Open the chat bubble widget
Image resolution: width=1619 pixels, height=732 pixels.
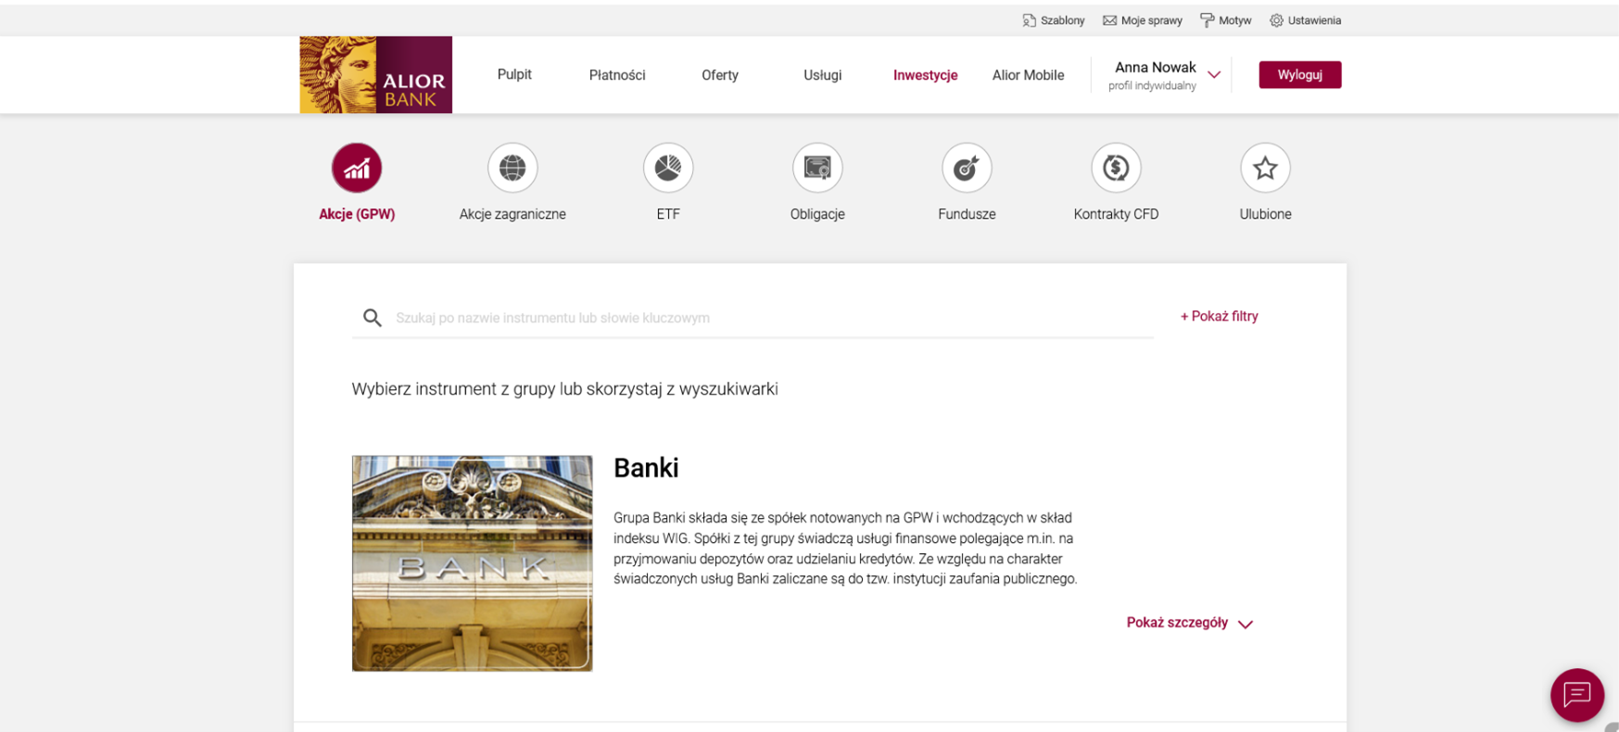tap(1577, 695)
